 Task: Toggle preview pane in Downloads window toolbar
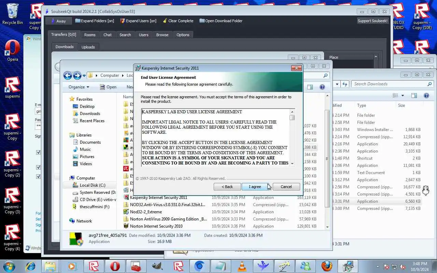414,96
